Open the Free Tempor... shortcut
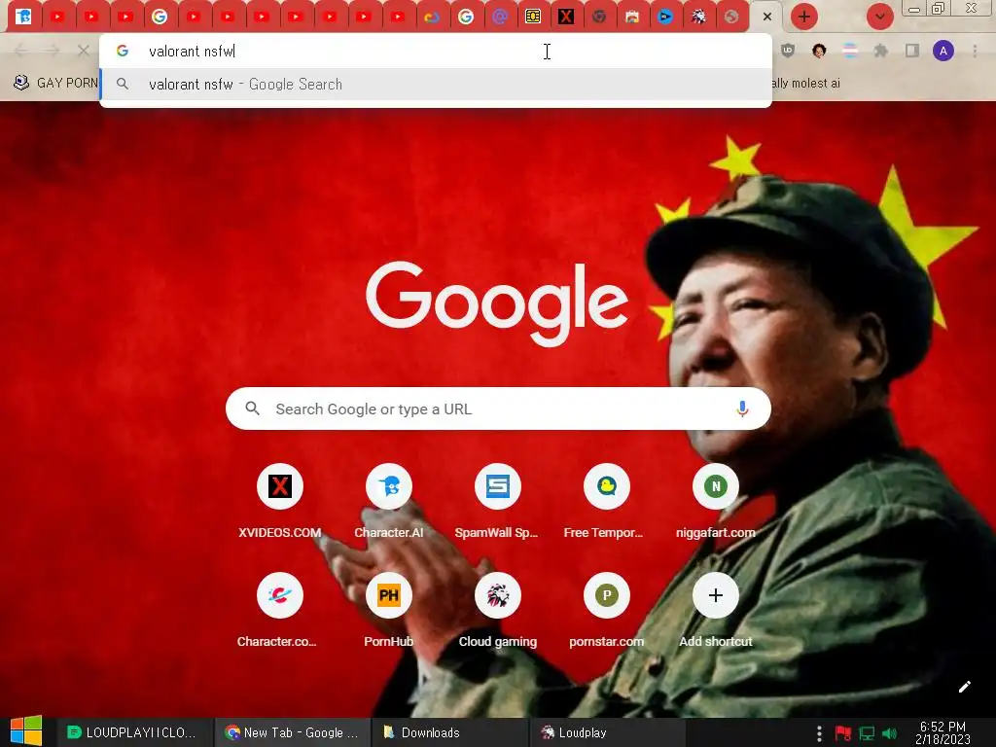The height and width of the screenshot is (747, 996). point(607,502)
